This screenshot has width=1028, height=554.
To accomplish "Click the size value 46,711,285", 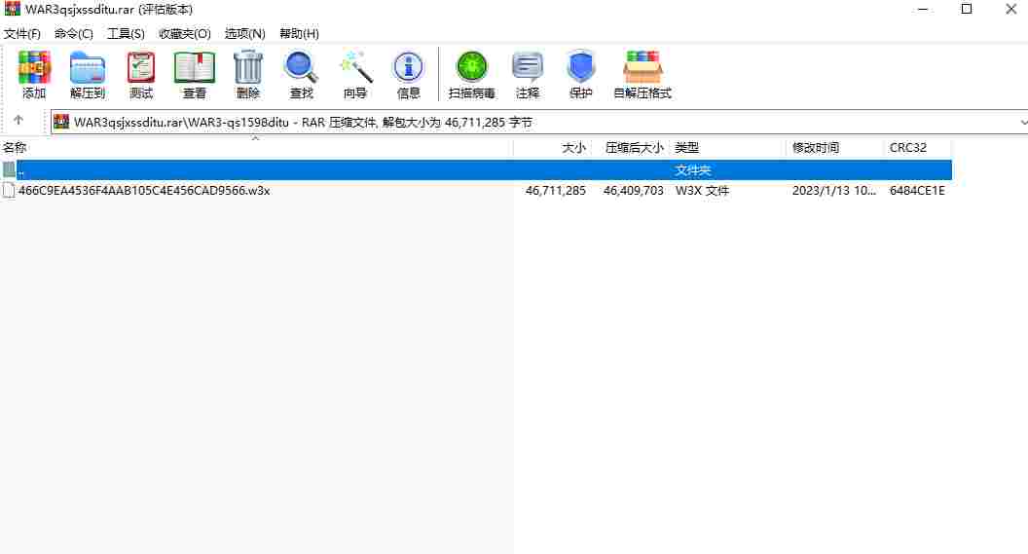I will (555, 191).
